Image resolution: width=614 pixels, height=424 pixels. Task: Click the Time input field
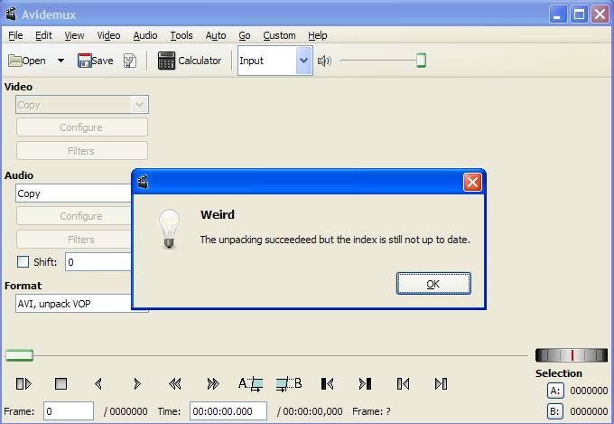[228, 411]
